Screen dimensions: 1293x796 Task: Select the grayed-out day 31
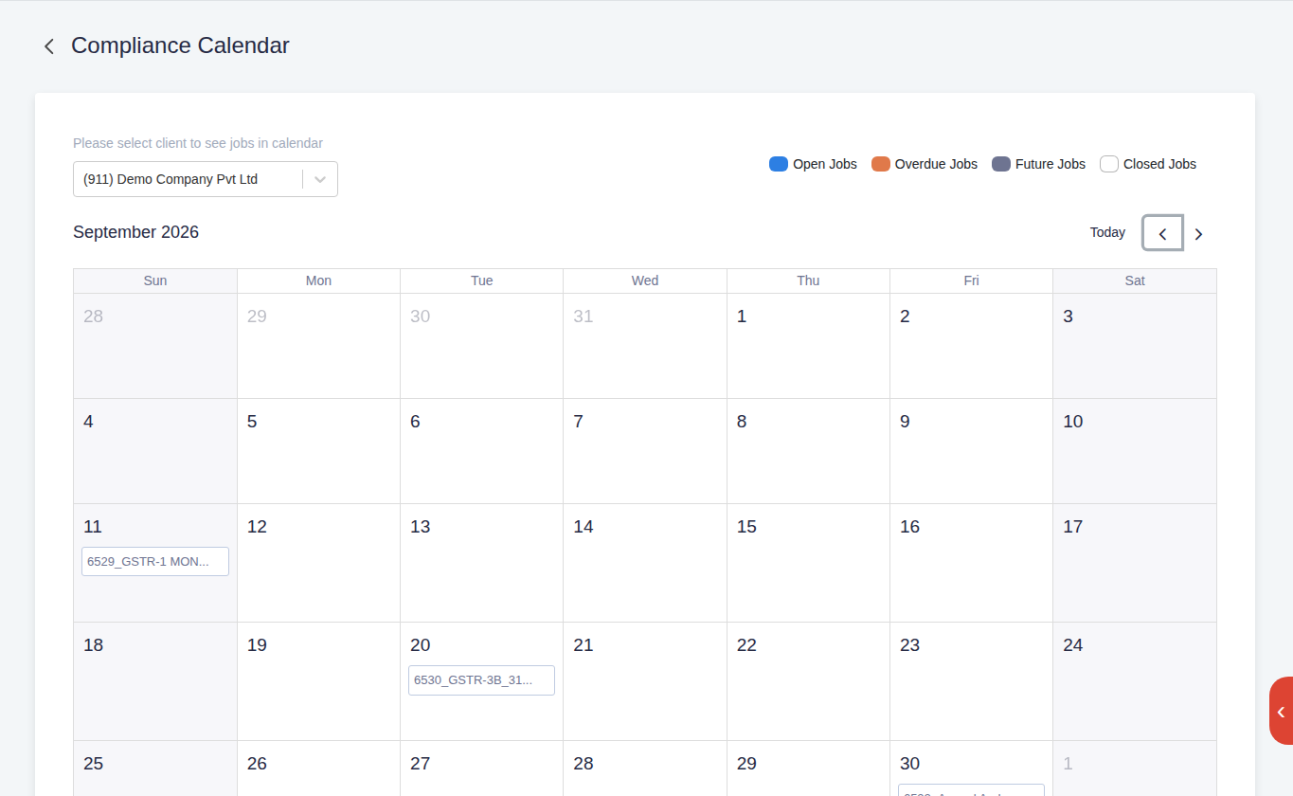coord(584,317)
